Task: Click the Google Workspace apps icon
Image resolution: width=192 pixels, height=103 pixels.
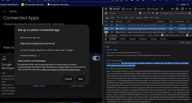Action: coord(4,58)
